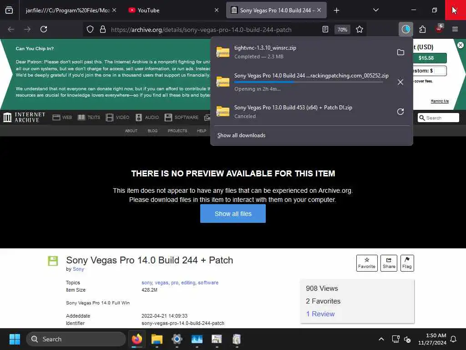
Task: Open the Firefox hamburger menu
Action: pyautogui.click(x=455, y=29)
